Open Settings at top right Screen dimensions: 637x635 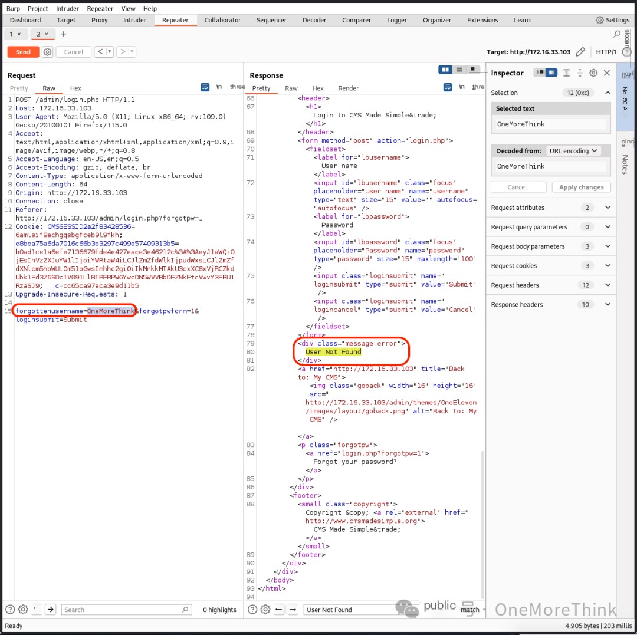point(612,20)
